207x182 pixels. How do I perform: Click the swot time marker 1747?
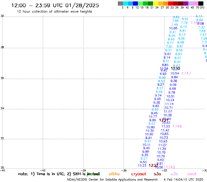click(x=186, y=73)
